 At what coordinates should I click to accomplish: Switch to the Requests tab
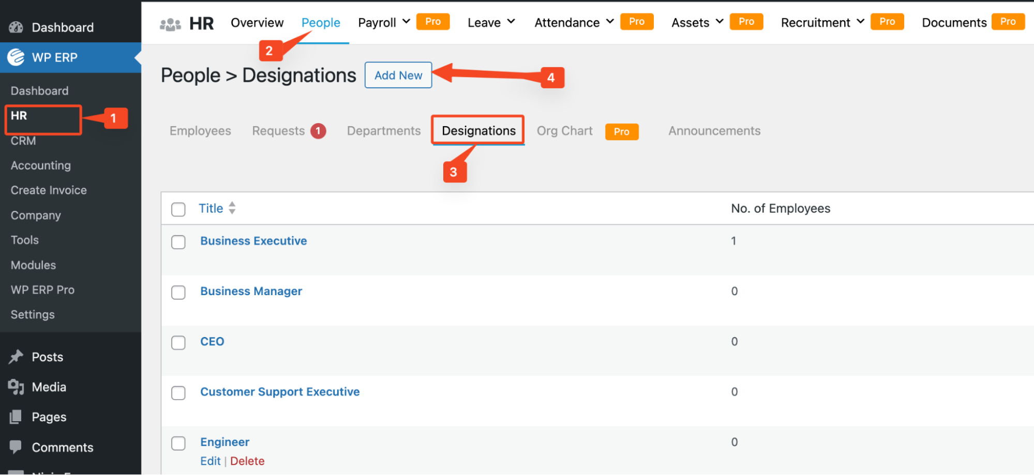click(278, 131)
